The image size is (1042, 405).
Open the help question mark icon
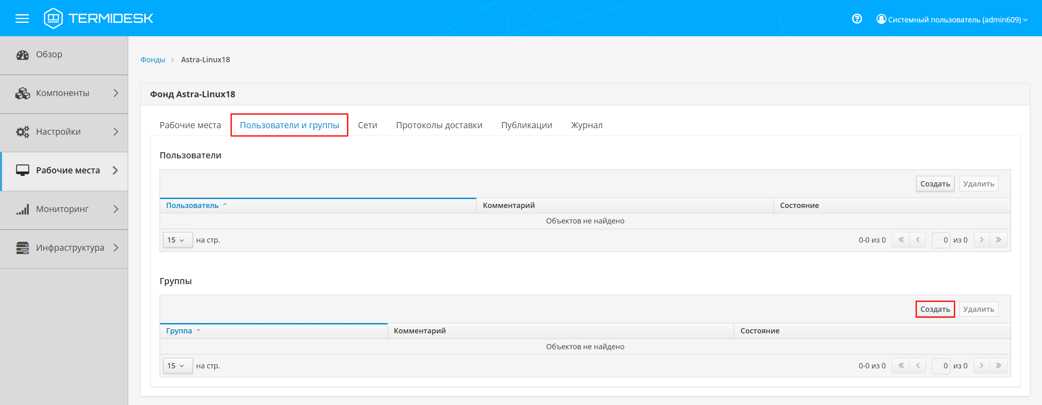tap(857, 19)
